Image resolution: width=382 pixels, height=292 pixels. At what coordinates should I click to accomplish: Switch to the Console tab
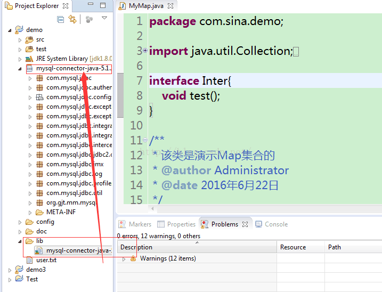click(272, 224)
